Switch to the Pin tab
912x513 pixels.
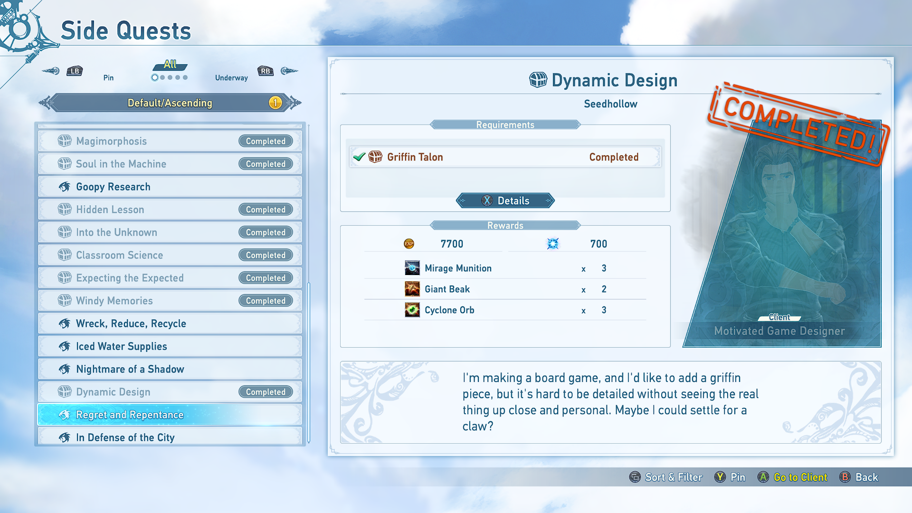click(x=108, y=77)
